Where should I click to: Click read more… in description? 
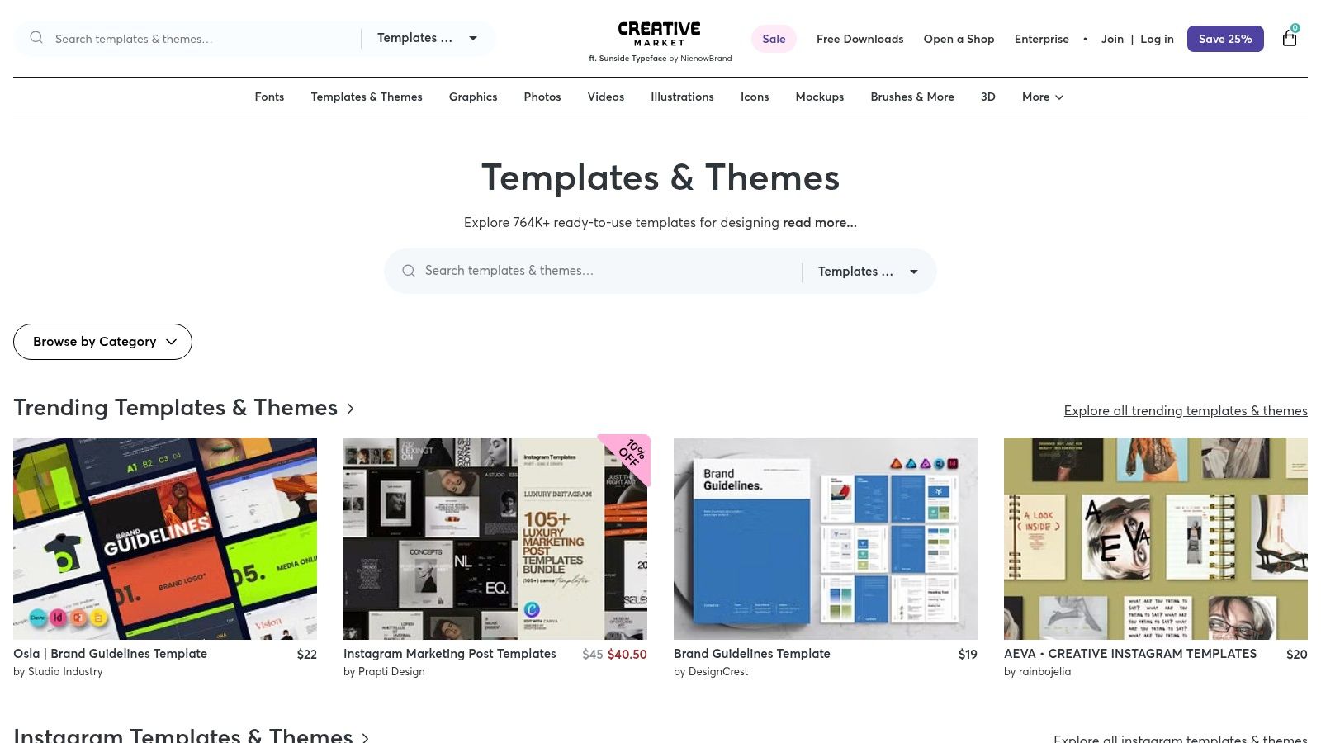[x=820, y=222]
